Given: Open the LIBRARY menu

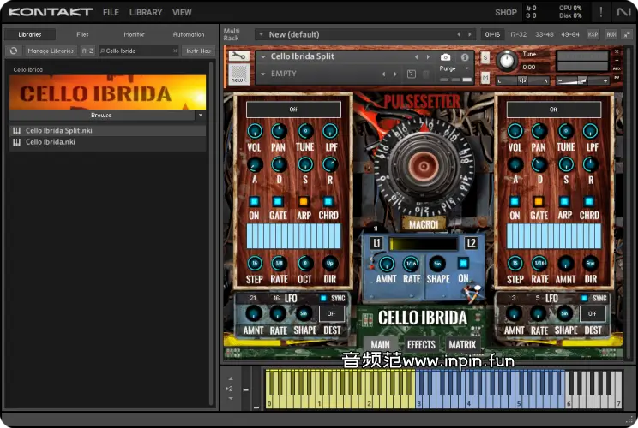Looking at the screenshot, I should tap(146, 12).
